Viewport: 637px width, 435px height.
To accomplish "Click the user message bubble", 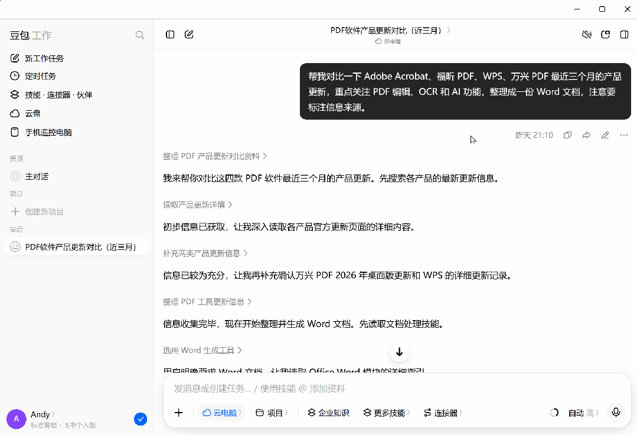I will click(x=465, y=91).
